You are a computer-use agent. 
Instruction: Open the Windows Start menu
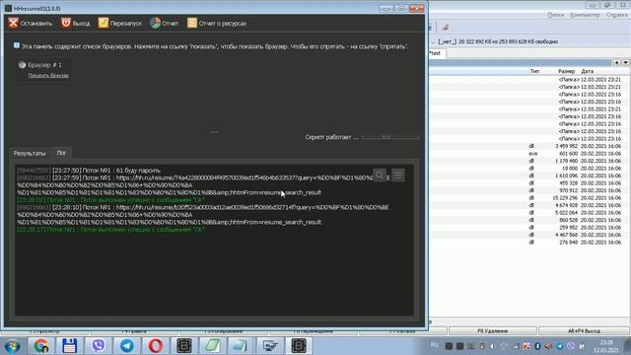point(12,346)
